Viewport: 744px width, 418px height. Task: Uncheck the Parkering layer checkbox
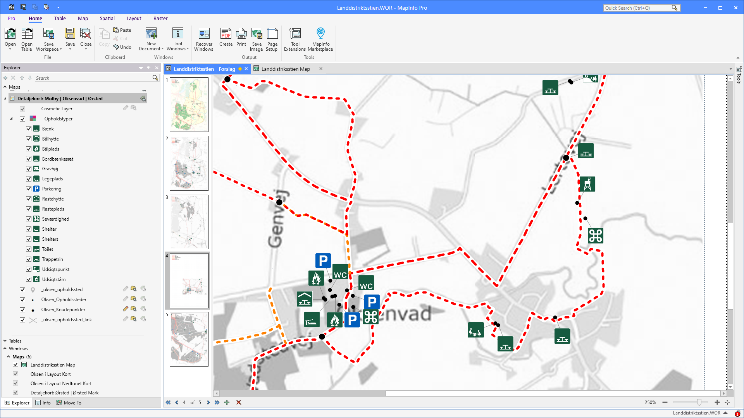point(29,189)
